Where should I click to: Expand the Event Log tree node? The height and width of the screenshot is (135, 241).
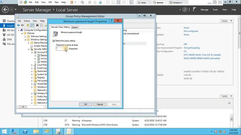pyautogui.click(x=32, y=68)
